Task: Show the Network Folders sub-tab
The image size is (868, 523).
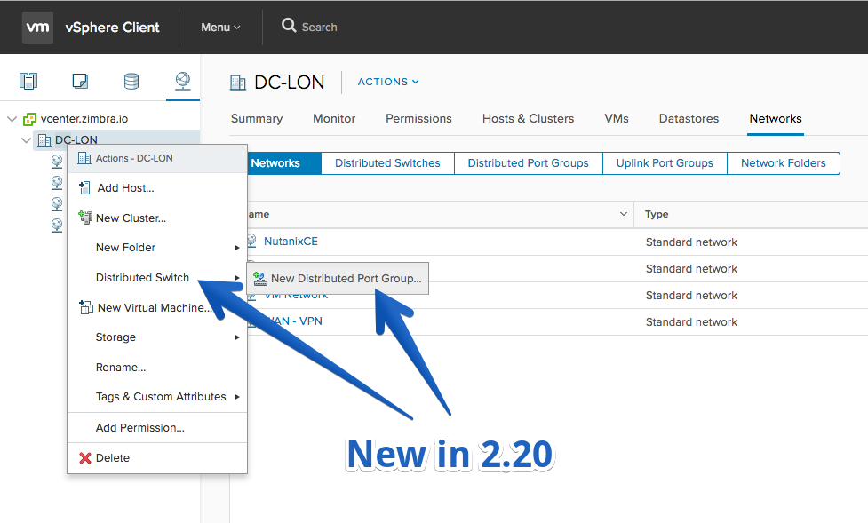Action: (x=784, y=163)
